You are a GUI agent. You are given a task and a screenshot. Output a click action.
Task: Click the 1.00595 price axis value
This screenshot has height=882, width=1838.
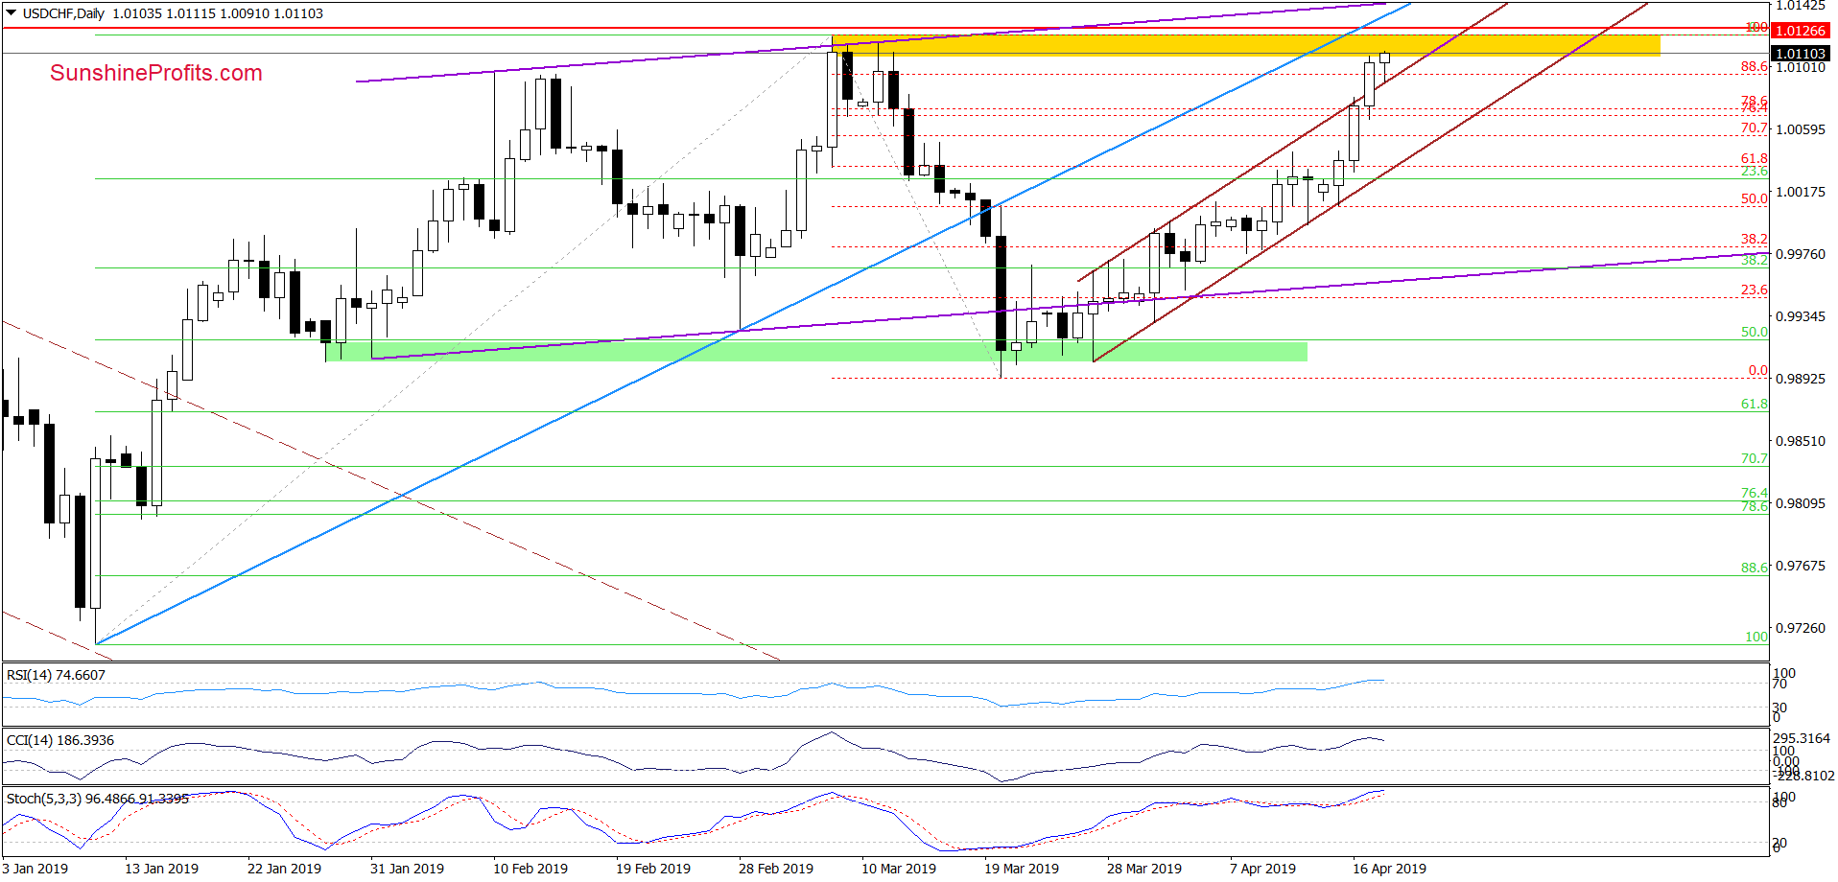(x=1801, y=129)
